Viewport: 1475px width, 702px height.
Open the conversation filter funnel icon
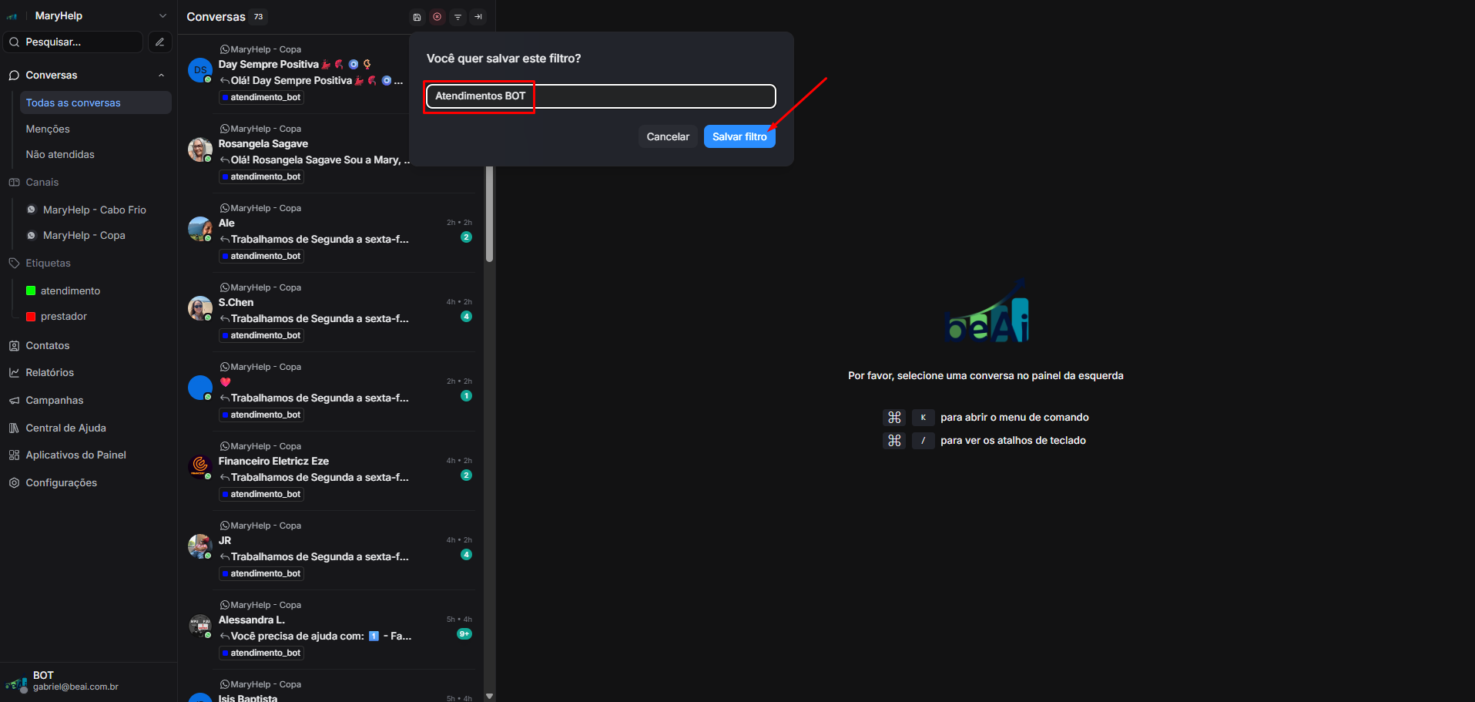point(458,17)
